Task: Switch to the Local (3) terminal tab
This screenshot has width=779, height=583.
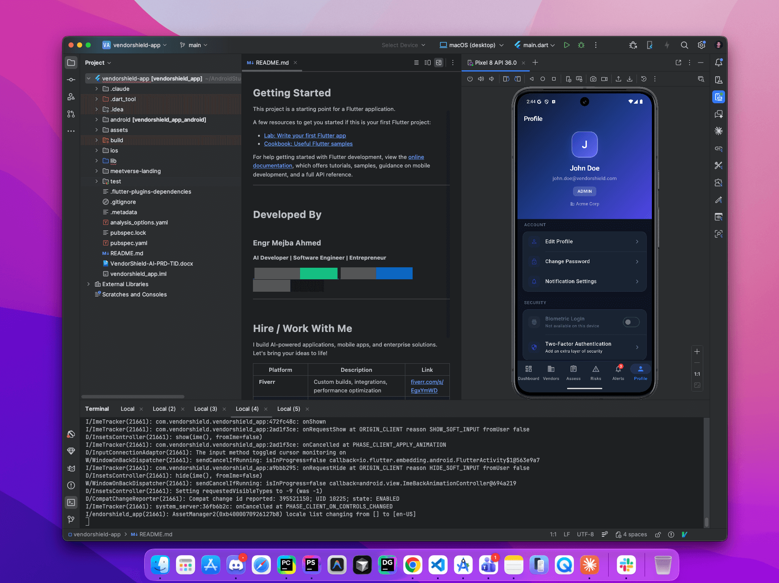Action: click(206, 409)
